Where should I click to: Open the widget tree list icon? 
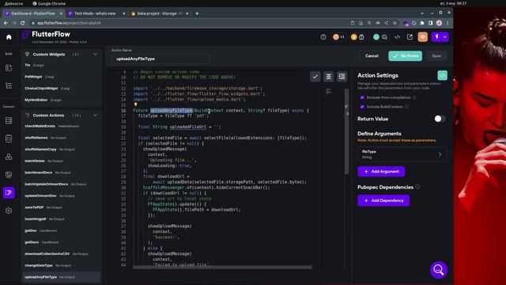(x=9, y=85)
